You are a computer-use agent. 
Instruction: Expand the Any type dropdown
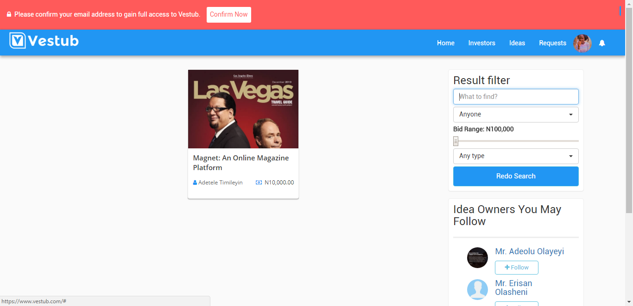(516, 156)
